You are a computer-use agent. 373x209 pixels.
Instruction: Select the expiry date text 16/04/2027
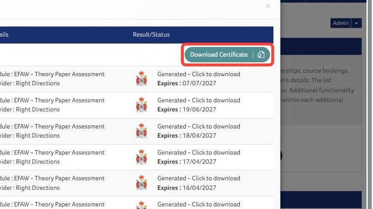(x=200, y=188)
